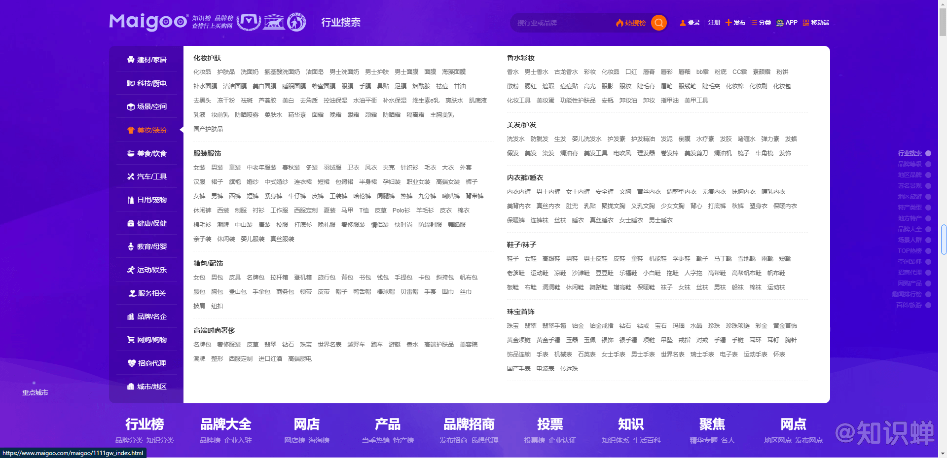The image size is (947, 458).
Task: Click the 搜行业或品牌 search input field
Action: click(x=562, y=23)
